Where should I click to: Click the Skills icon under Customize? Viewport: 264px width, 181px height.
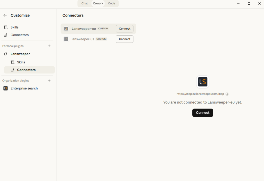6,27
